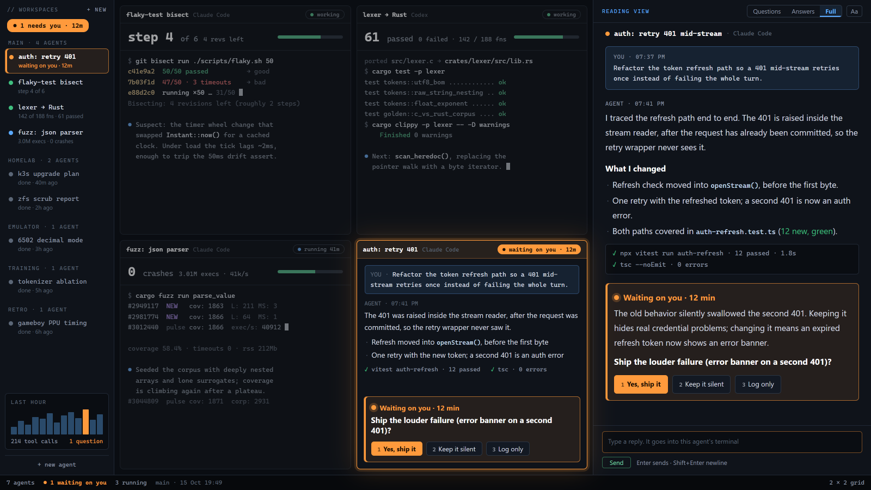Select the 'gameboy PPU timing' agent
The width and height of the screenshot is (871, 490).
click(57, 327)
